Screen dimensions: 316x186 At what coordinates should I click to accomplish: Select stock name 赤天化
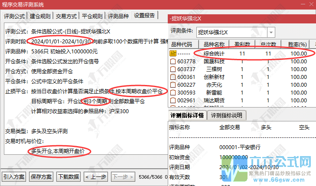(x=214, y=85)
